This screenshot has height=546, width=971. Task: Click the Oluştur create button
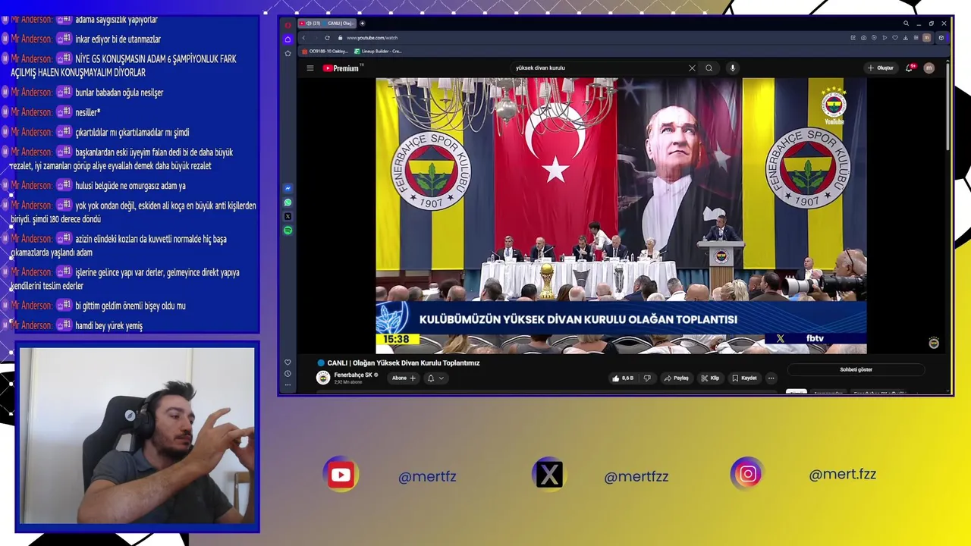click(x=881, y=68)
